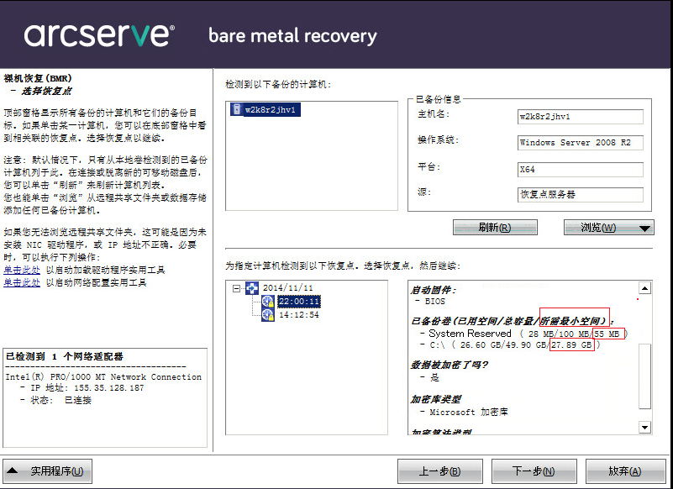Screen dimensions: 673x489
Task: Open the load driver utility link
Action: (22, 270)
